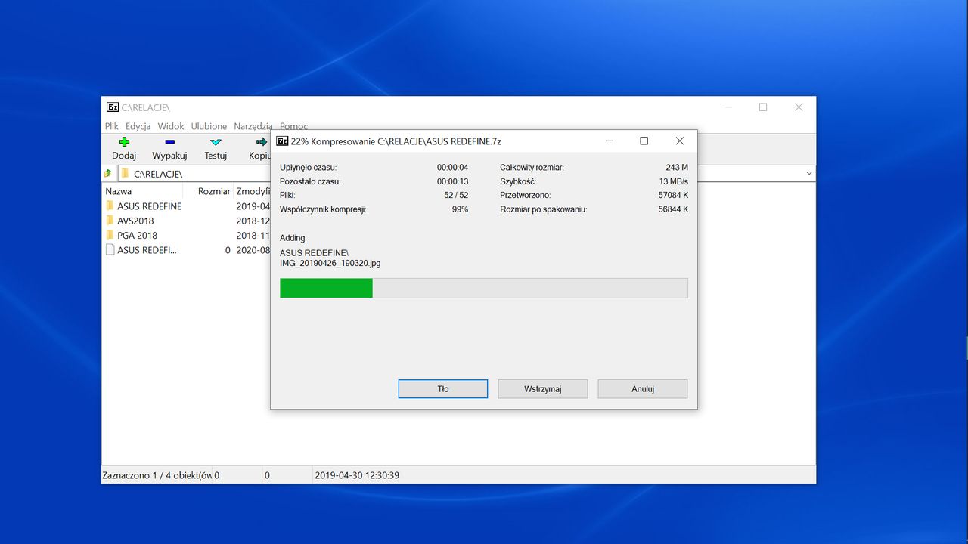Open the Pomoc menu
Screen dimensions: 968x544
pyautogui.click(x=293, y=126)
